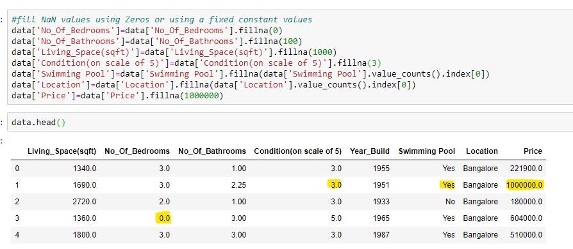Click the Year_Build column header
This screenshot has width=573, height=249.
click(x=370, y=151)
